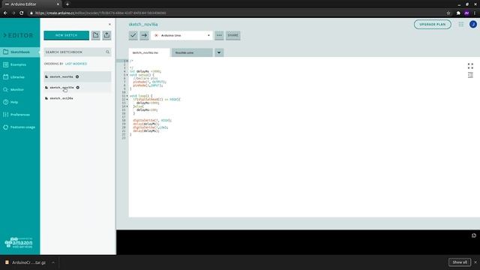The width and height of the screenshot is (480, 270).
Task: Open browser extensions puzzle icon
Action: click(x=458, y=13)
